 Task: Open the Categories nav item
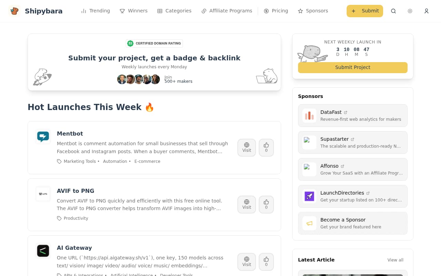174,11
